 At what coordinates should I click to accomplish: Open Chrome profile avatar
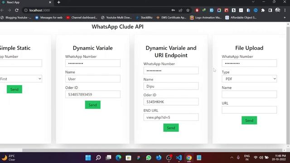[x=278, y=10]
